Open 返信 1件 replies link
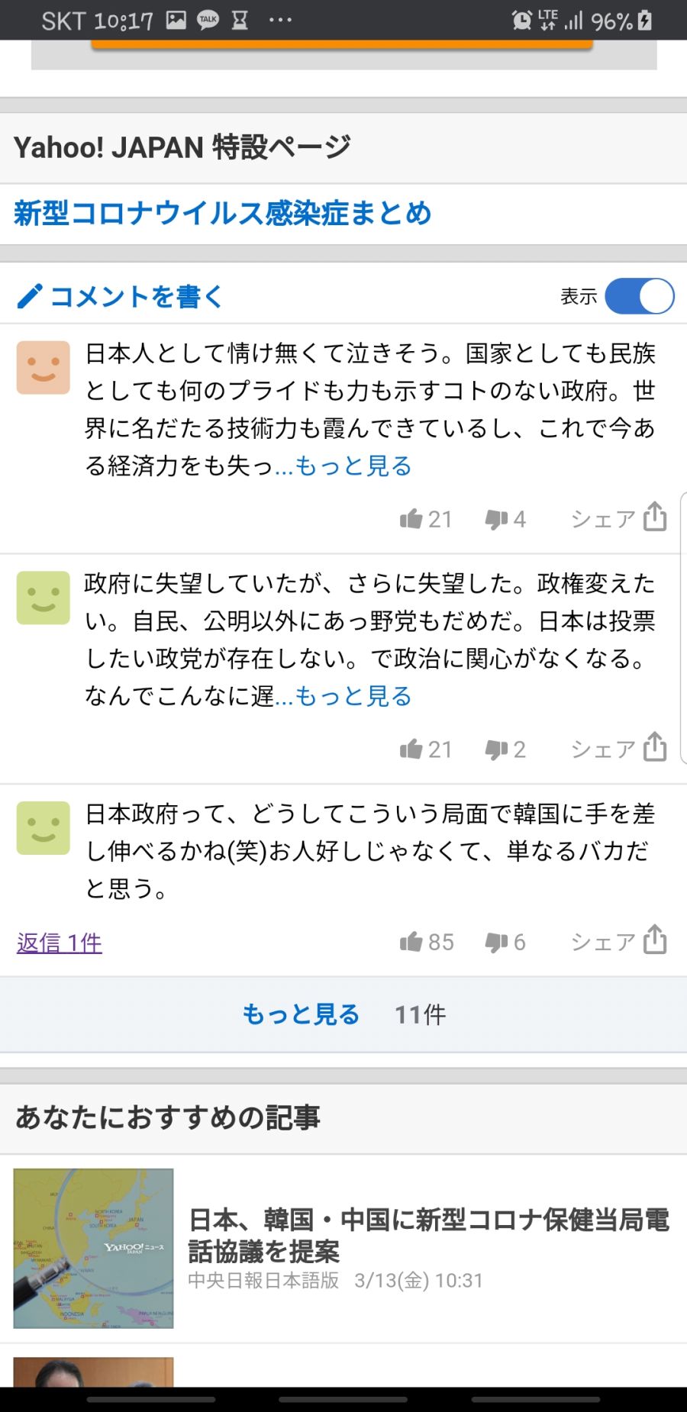This screenshot has height=1412, width=687. 60,943
